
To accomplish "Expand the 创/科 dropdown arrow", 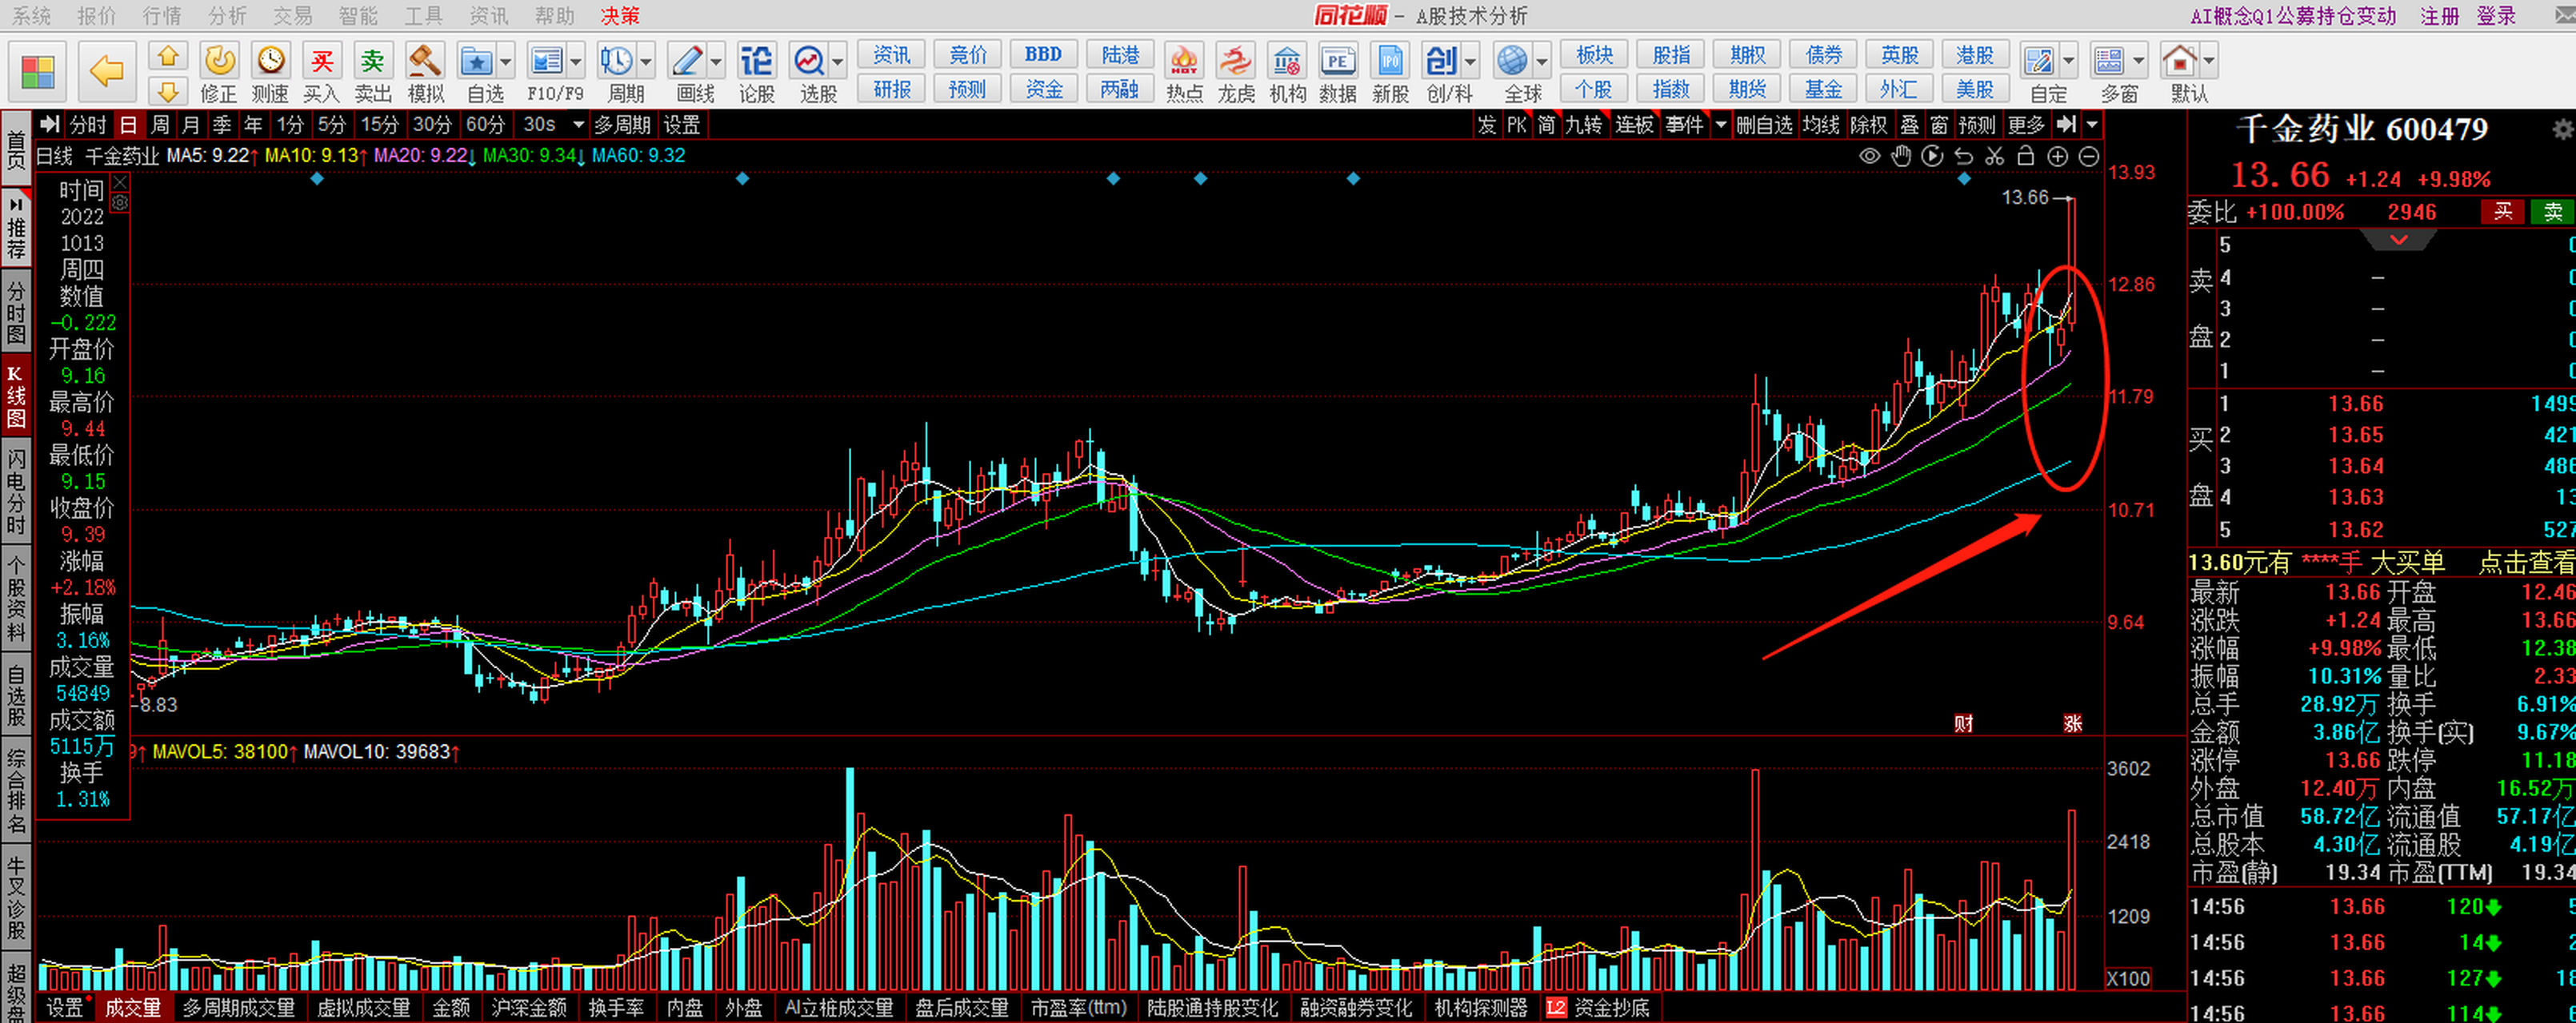I will 1470,62.
